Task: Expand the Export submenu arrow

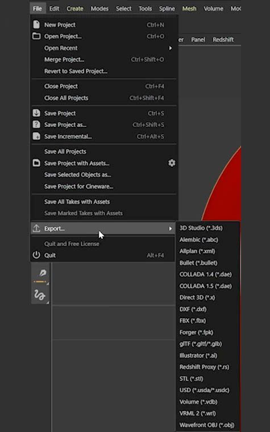Action: click(x=171, y=229)
